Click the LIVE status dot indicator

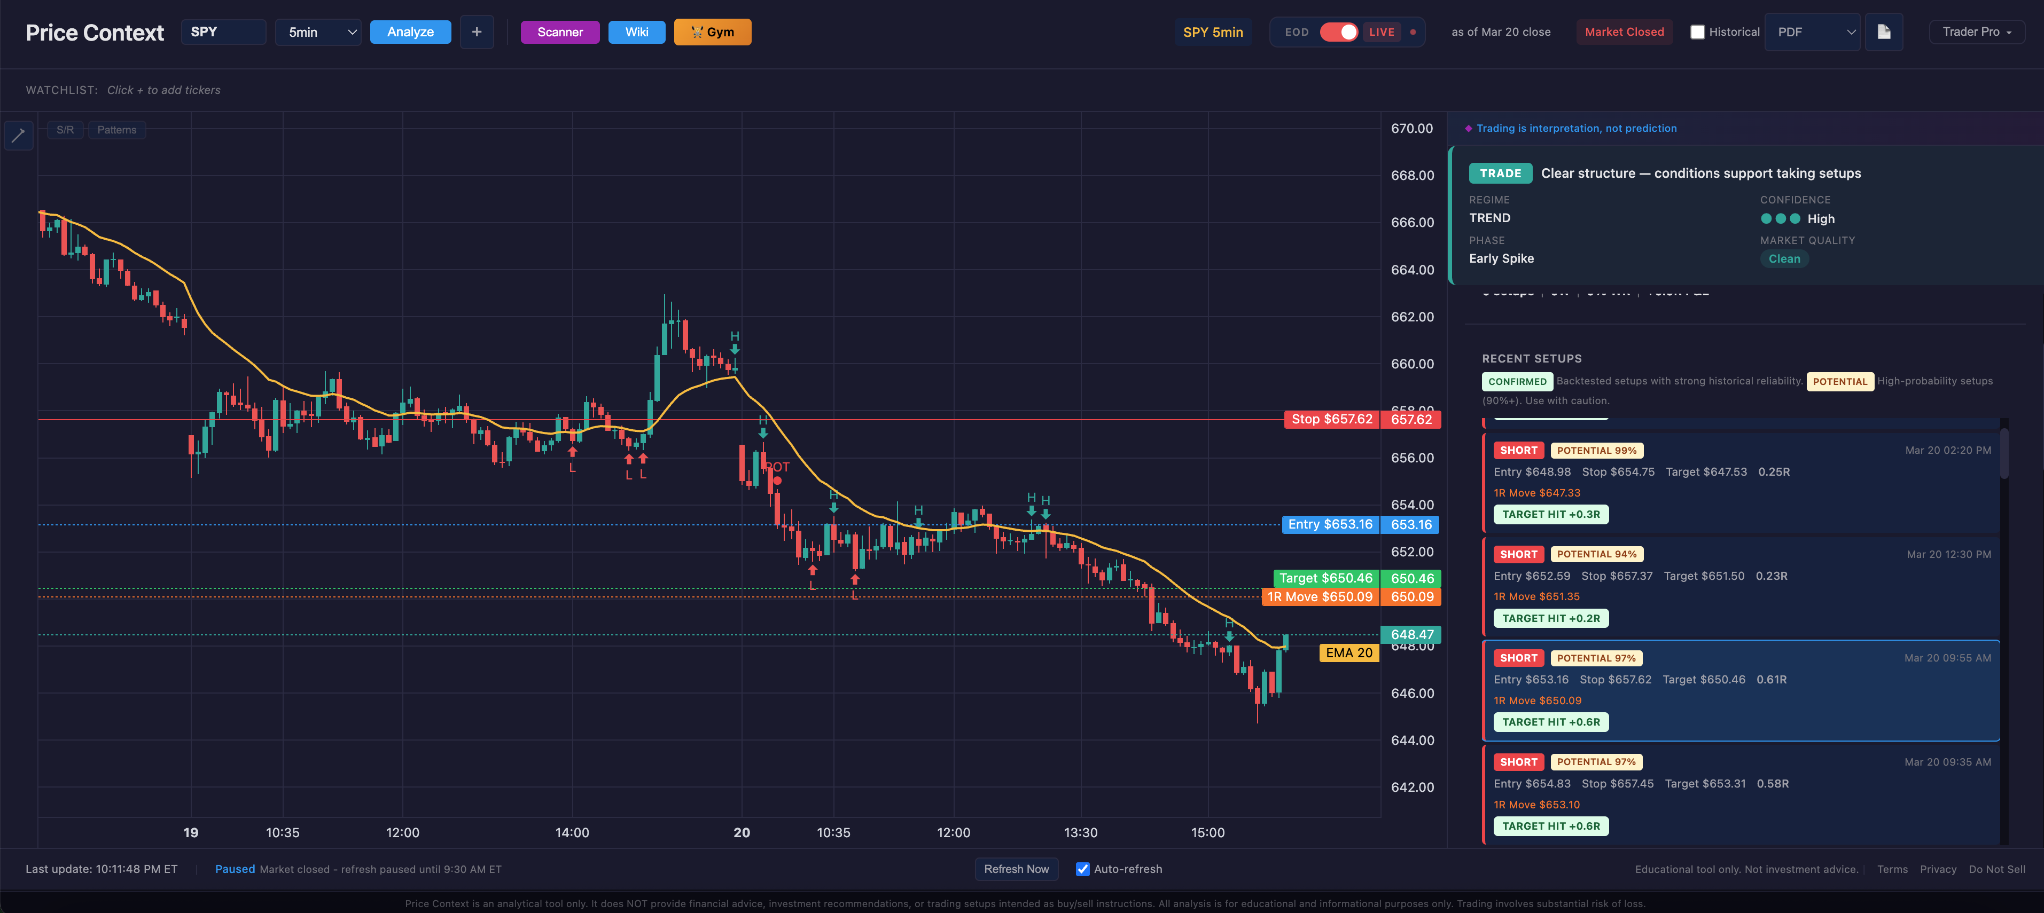[x=1413, y=33]
